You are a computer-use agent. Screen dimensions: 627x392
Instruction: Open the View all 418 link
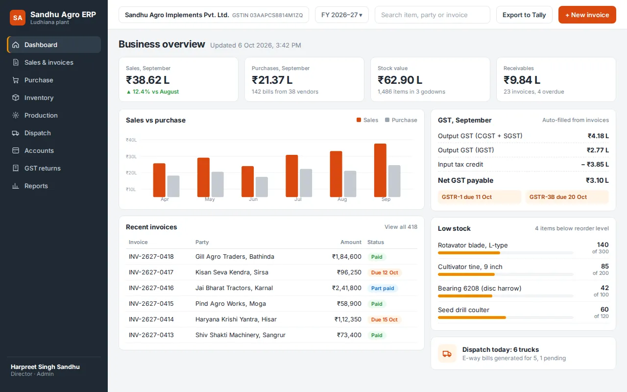pyautogui.click(x=401, y=227)
